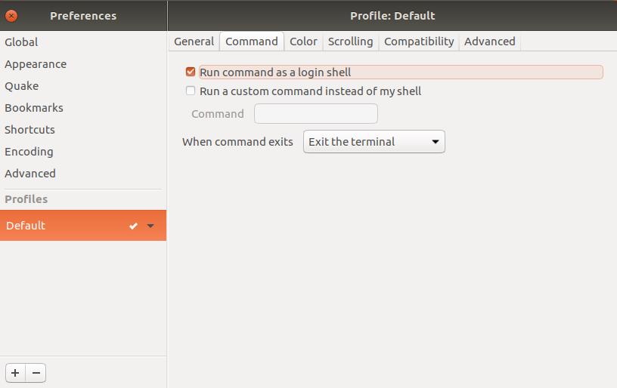Viewport: 617px width, 388px height.
Task: Uncheck Run command as a login shell
Action: [191, 72]
